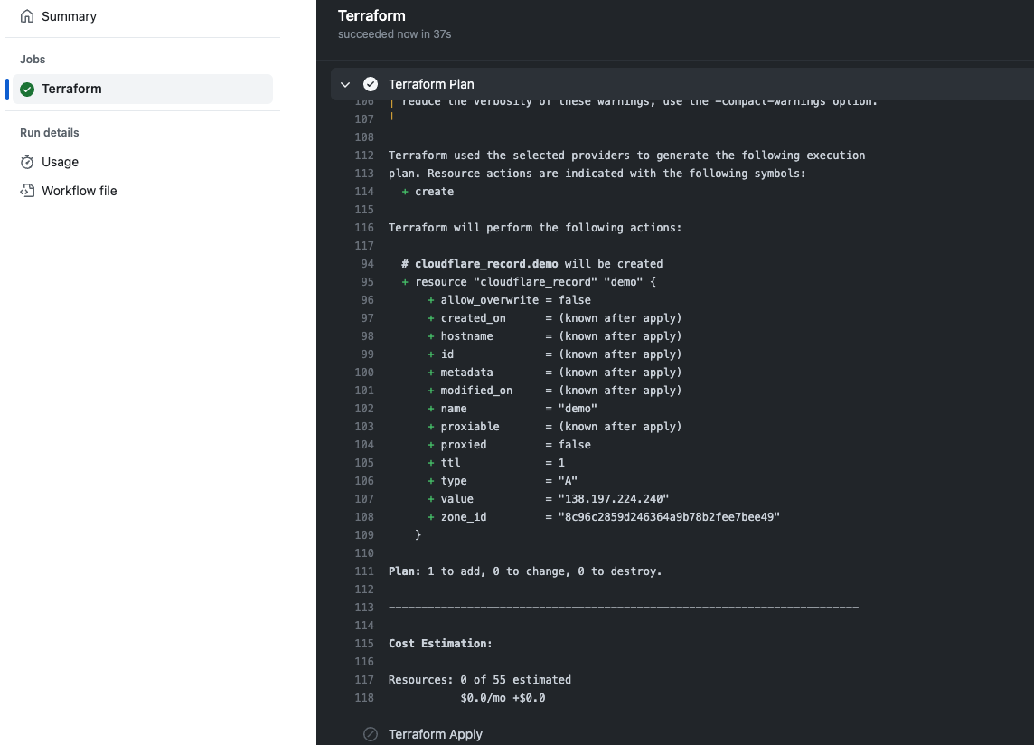Click line number beside the $0.0/mo cost
1034x745 pixels.
[x=364, y=698]
